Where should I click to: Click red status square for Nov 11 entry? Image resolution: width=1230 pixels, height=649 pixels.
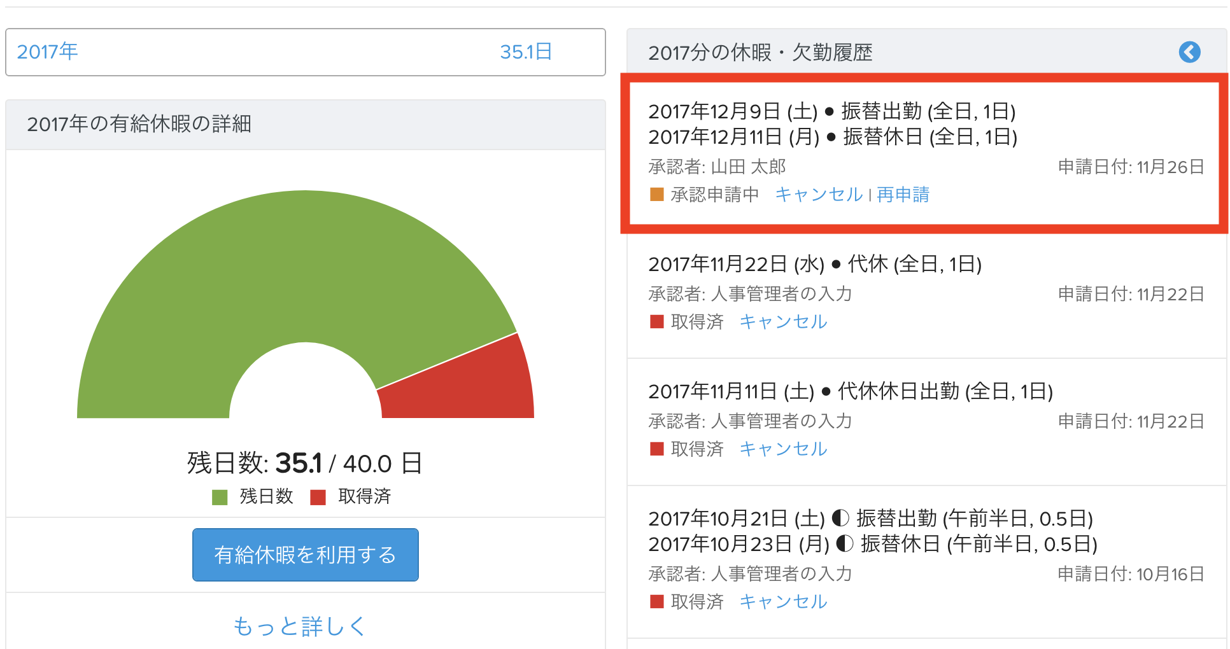tap(656, 449)
